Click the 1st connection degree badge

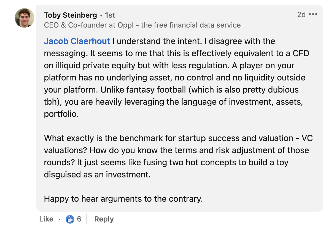pos(110,15)
